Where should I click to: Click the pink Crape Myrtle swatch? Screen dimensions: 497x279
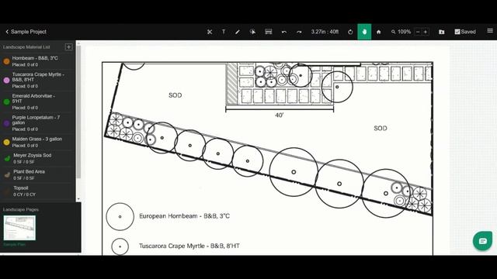point(6,81)
